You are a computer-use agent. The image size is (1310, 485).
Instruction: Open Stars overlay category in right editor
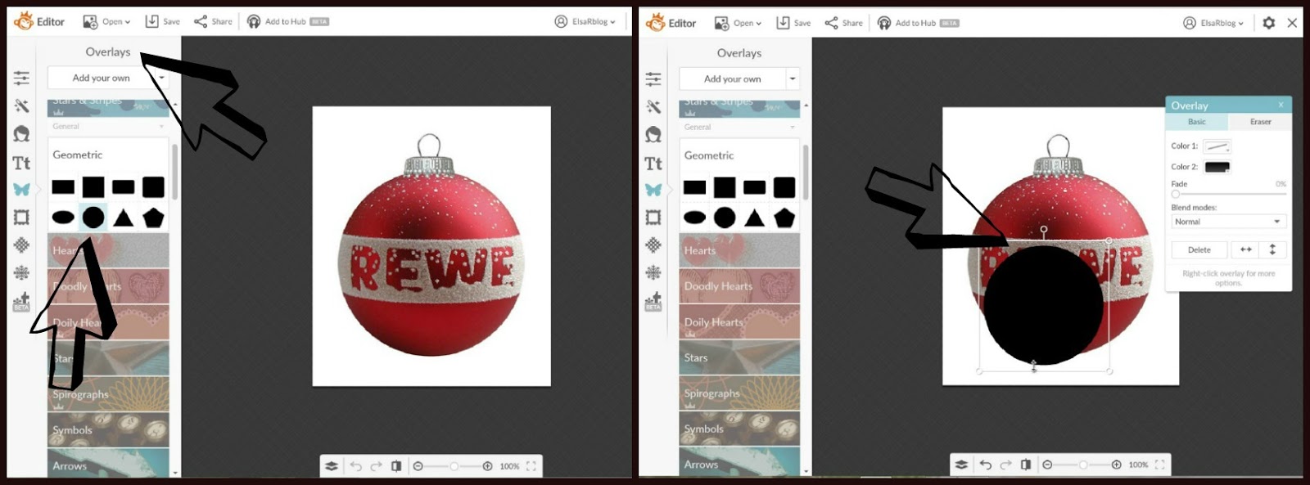click(739, 357)
